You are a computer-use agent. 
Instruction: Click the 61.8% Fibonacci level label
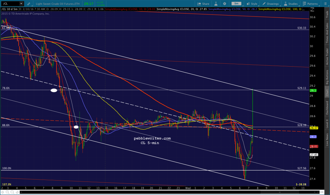6,28
